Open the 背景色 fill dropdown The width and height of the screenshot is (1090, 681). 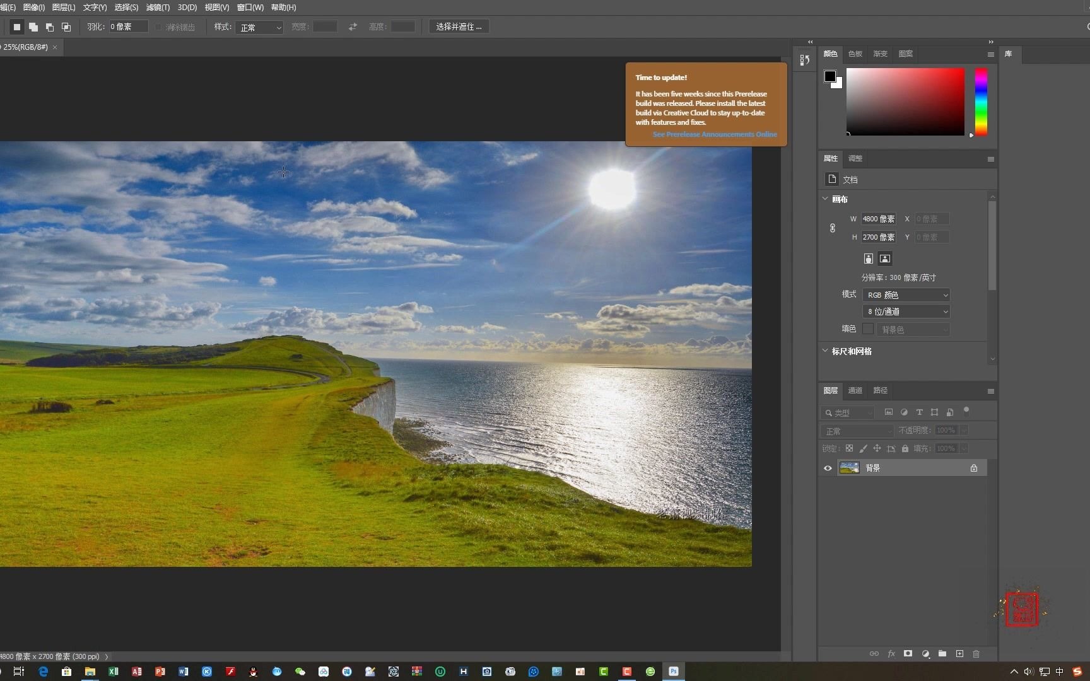[913, 329]
